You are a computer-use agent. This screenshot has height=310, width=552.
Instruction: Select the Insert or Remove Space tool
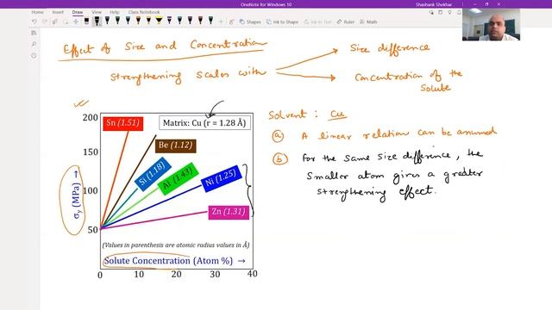point(76,22)
